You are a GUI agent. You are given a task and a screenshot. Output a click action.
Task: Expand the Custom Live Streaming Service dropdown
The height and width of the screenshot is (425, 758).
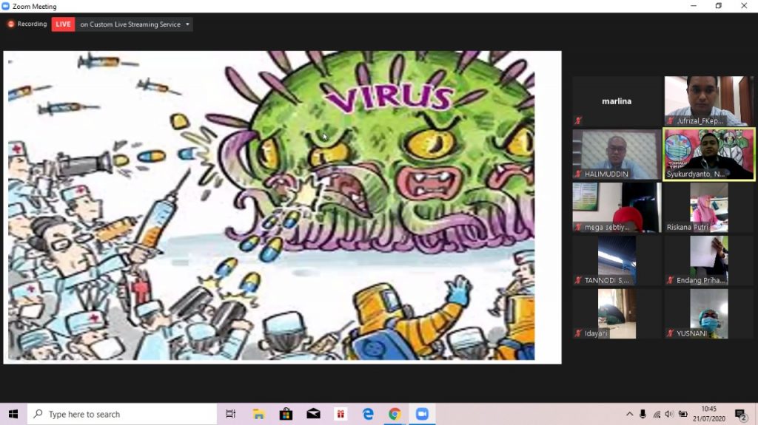[188, 24]
